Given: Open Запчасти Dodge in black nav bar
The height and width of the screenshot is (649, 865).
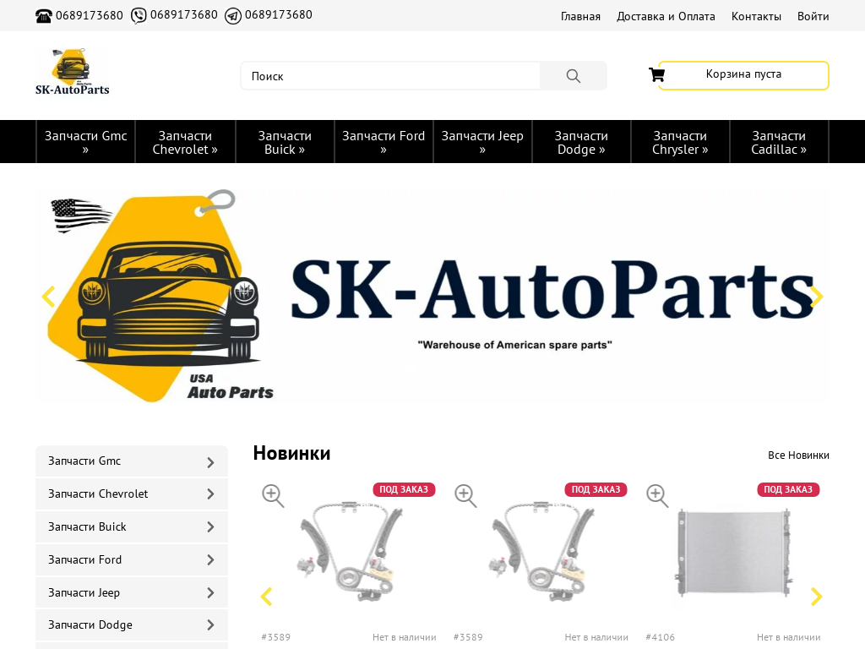Looking at the screenshot, I should (x=581, y=142).
